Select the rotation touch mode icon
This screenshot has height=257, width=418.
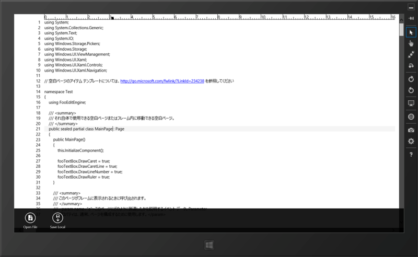click(411, 66)
